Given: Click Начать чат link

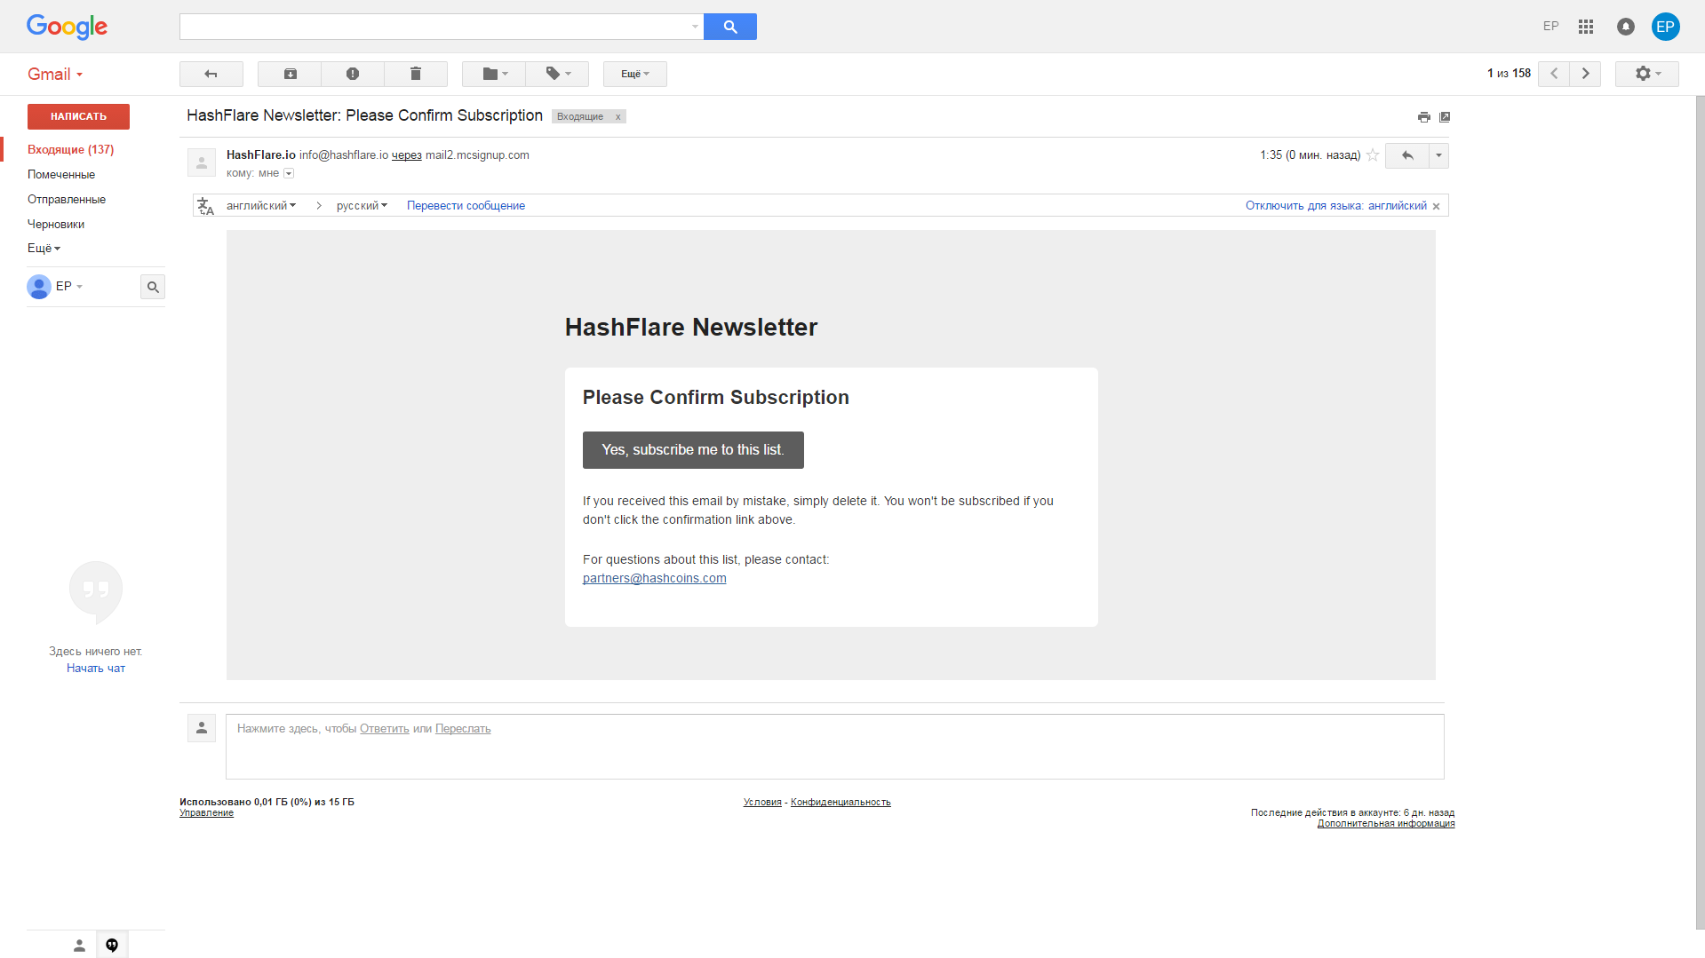Looking at the screenshot, I should [96, 669].
